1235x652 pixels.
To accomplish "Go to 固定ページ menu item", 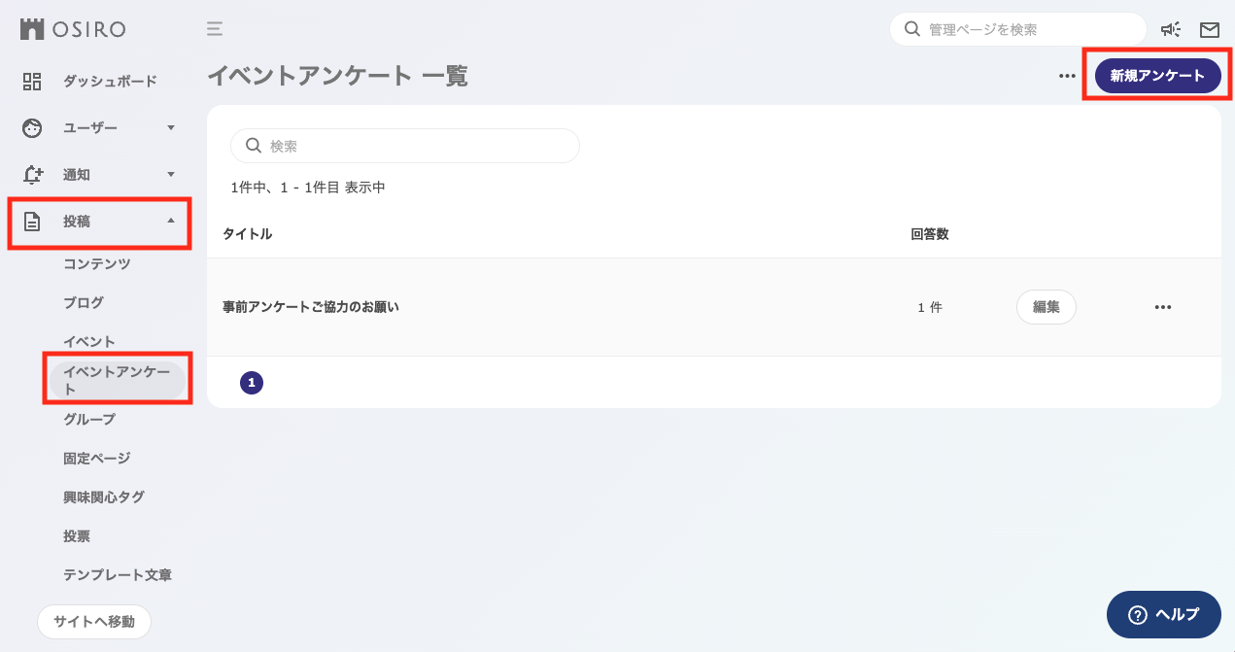I will click(x=96, y=458).
